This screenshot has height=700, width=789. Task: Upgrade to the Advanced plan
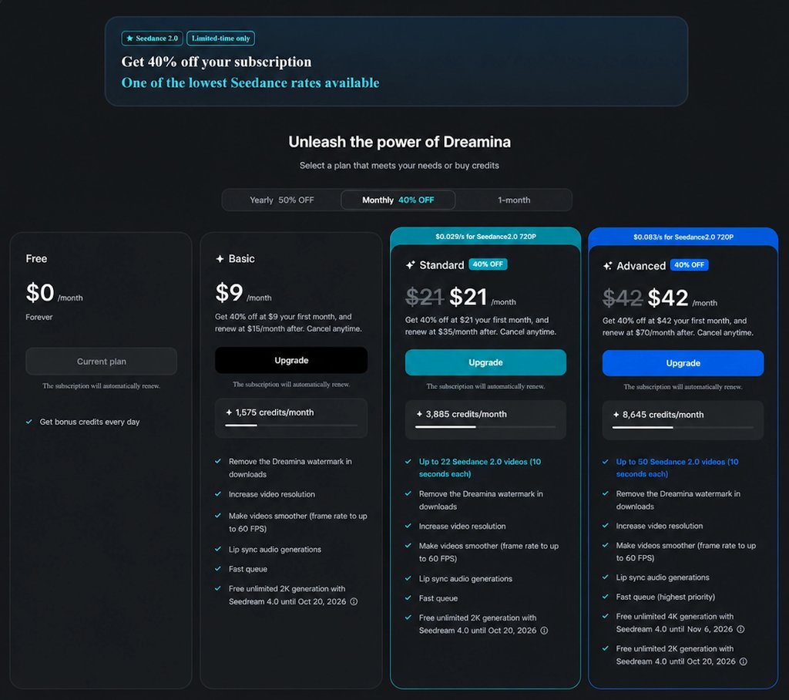click(x=683, y=363)
